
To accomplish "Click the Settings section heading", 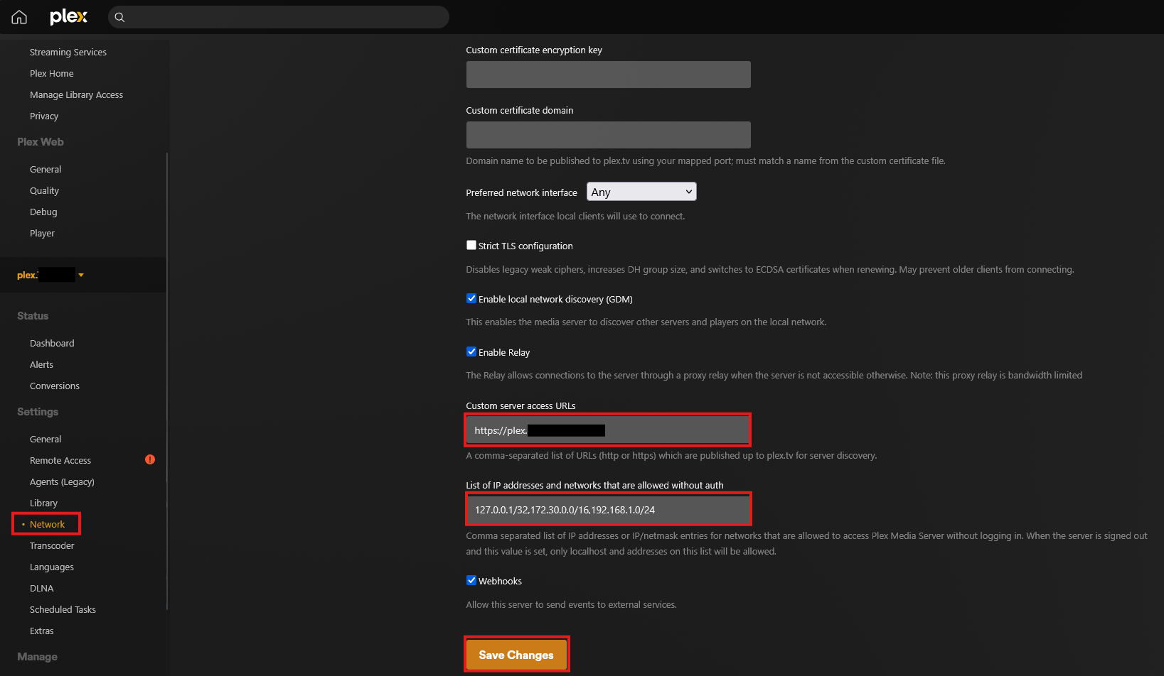I will pyautogui.click(x=38, y=412).
